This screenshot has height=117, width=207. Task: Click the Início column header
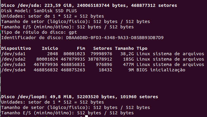(50, 48)
